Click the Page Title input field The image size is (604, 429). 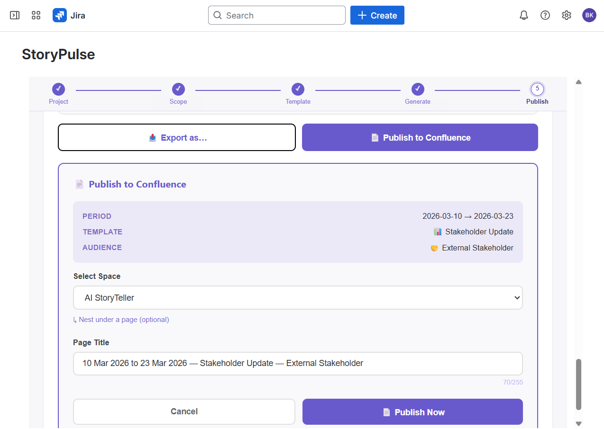click(298, 364)
